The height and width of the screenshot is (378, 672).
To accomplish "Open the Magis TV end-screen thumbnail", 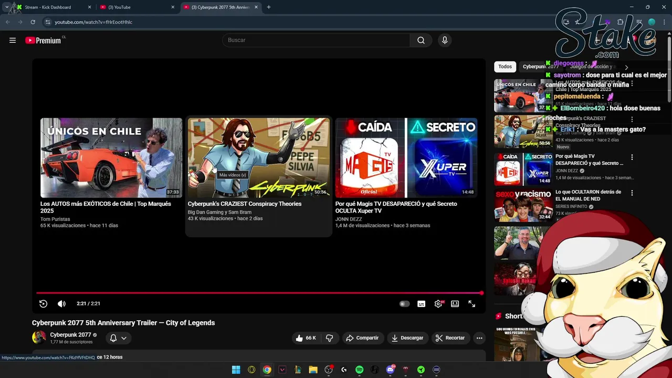I will [406, 157].
